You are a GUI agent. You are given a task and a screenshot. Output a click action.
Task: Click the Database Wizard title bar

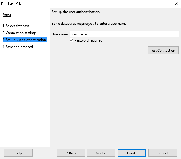click(87, 4)
